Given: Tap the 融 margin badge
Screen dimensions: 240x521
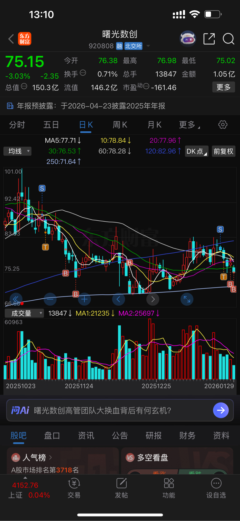Looking at the screenshot, I should 119,46.
